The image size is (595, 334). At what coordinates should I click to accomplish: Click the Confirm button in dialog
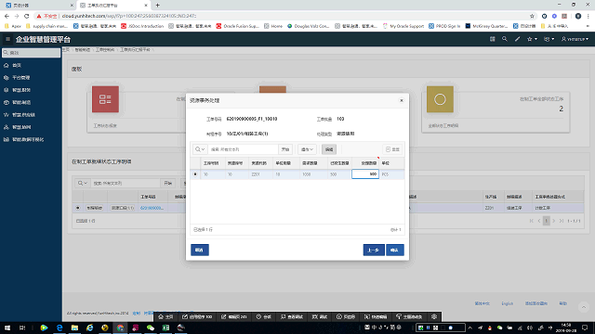394,250
